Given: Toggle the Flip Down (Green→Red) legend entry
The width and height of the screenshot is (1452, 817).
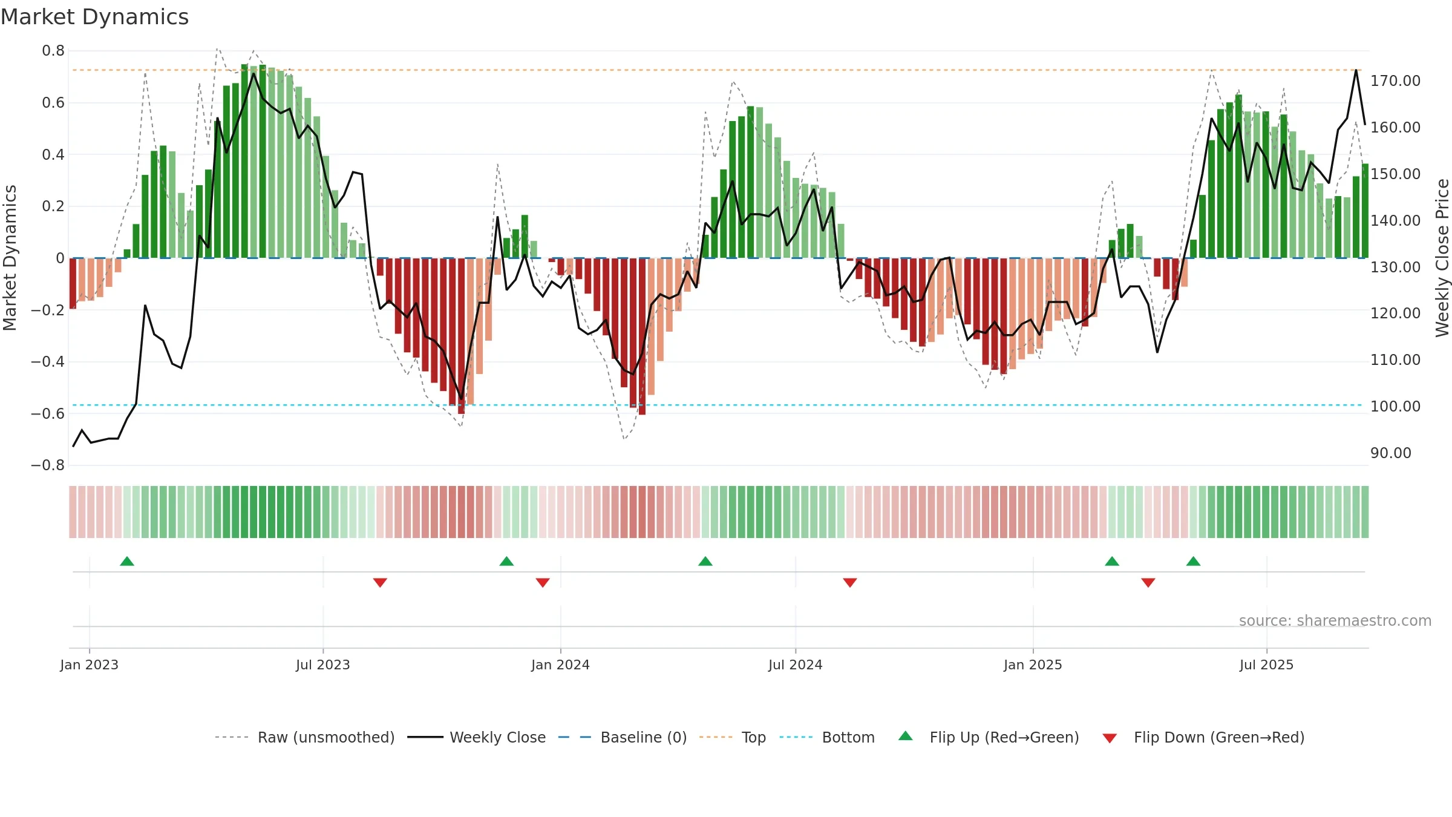Looking at the screenshot, I should 1203,737.
